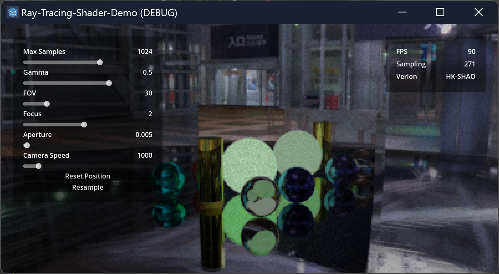Click the Focus slider handle

click(x=84, y=125)
